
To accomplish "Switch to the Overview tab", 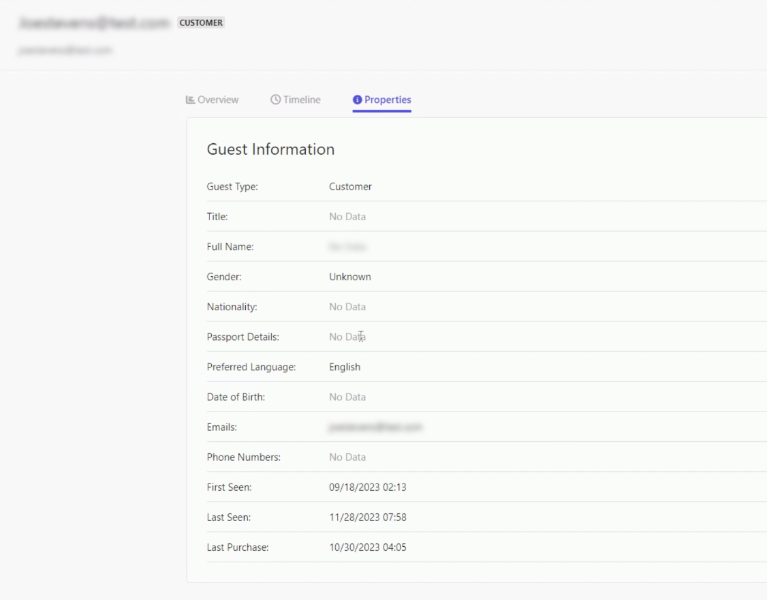I will tap(217, 99).
